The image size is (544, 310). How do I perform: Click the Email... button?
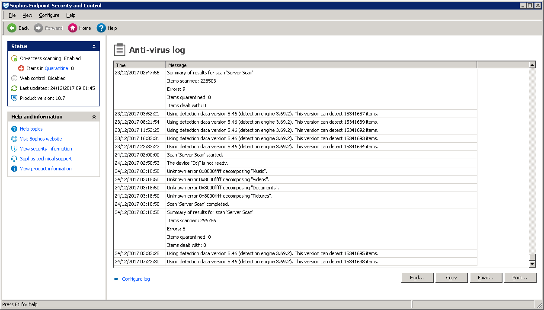pyautogui.click(x=486, y=278)
